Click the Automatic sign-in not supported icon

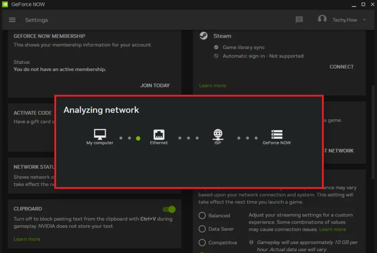tap(216, 56)
